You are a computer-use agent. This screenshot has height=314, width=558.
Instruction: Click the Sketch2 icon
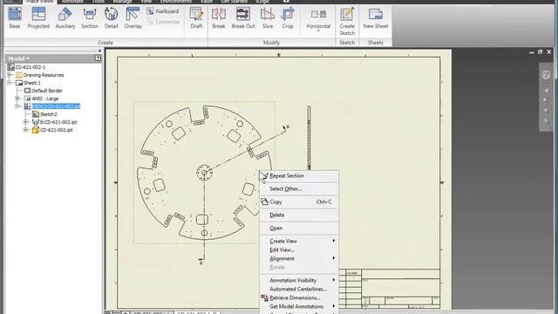point(35,114)
